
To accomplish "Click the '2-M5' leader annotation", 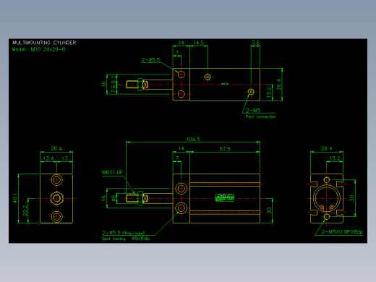I will pyautogui.click(x=253, y=111).
